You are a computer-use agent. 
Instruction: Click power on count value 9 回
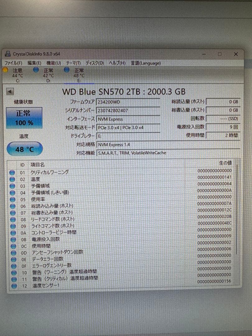tap(223, 127)
